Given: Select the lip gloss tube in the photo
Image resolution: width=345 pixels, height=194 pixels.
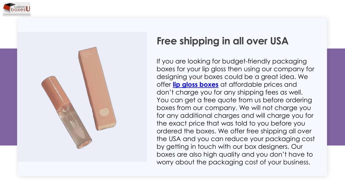Looking at the screenshot, I should pyautogui.click(x=67, y=112).
